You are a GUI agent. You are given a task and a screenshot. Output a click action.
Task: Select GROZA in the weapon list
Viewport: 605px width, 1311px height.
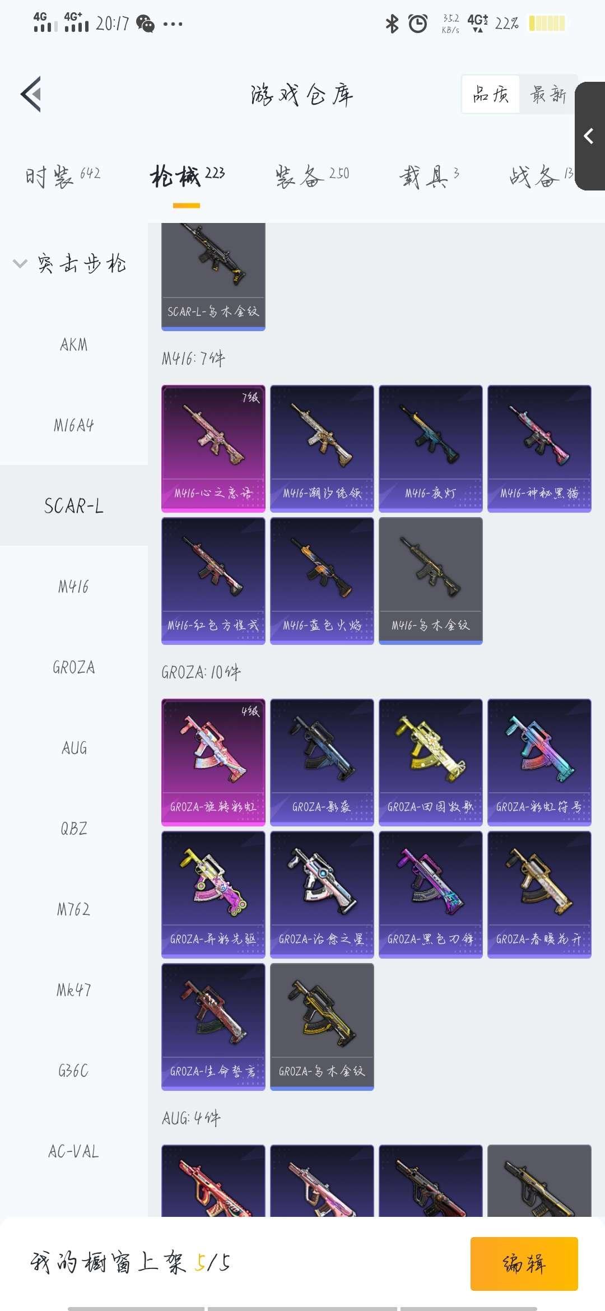[74, 667]
